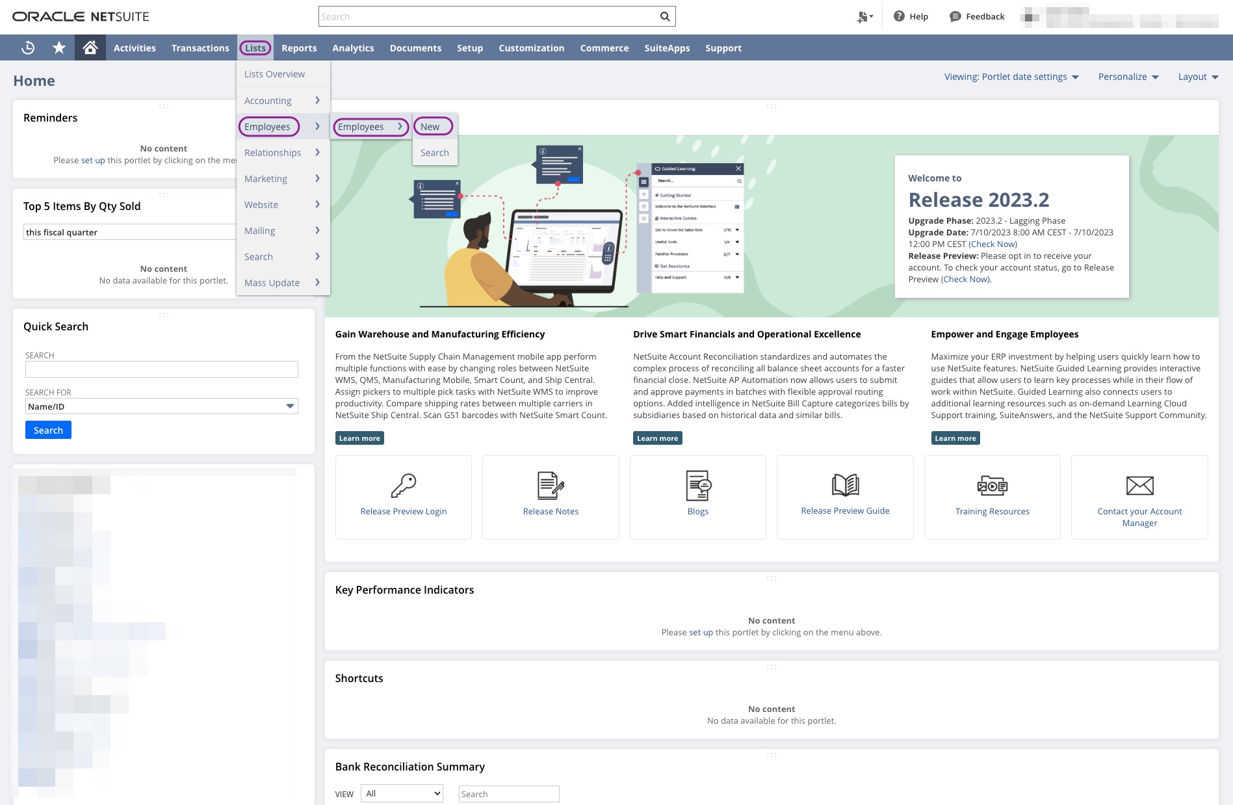The width and height of the screenshot is (1233, 805).
Task: Click the Contact Account Manager envelope icon
Action: click(1140, 485)
